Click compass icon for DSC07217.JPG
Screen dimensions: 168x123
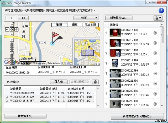[x=155, y=43]
